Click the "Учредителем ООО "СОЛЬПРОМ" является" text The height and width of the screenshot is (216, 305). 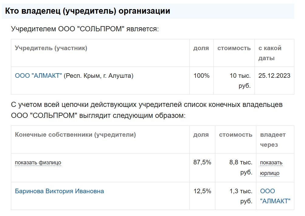coord(85,29)
